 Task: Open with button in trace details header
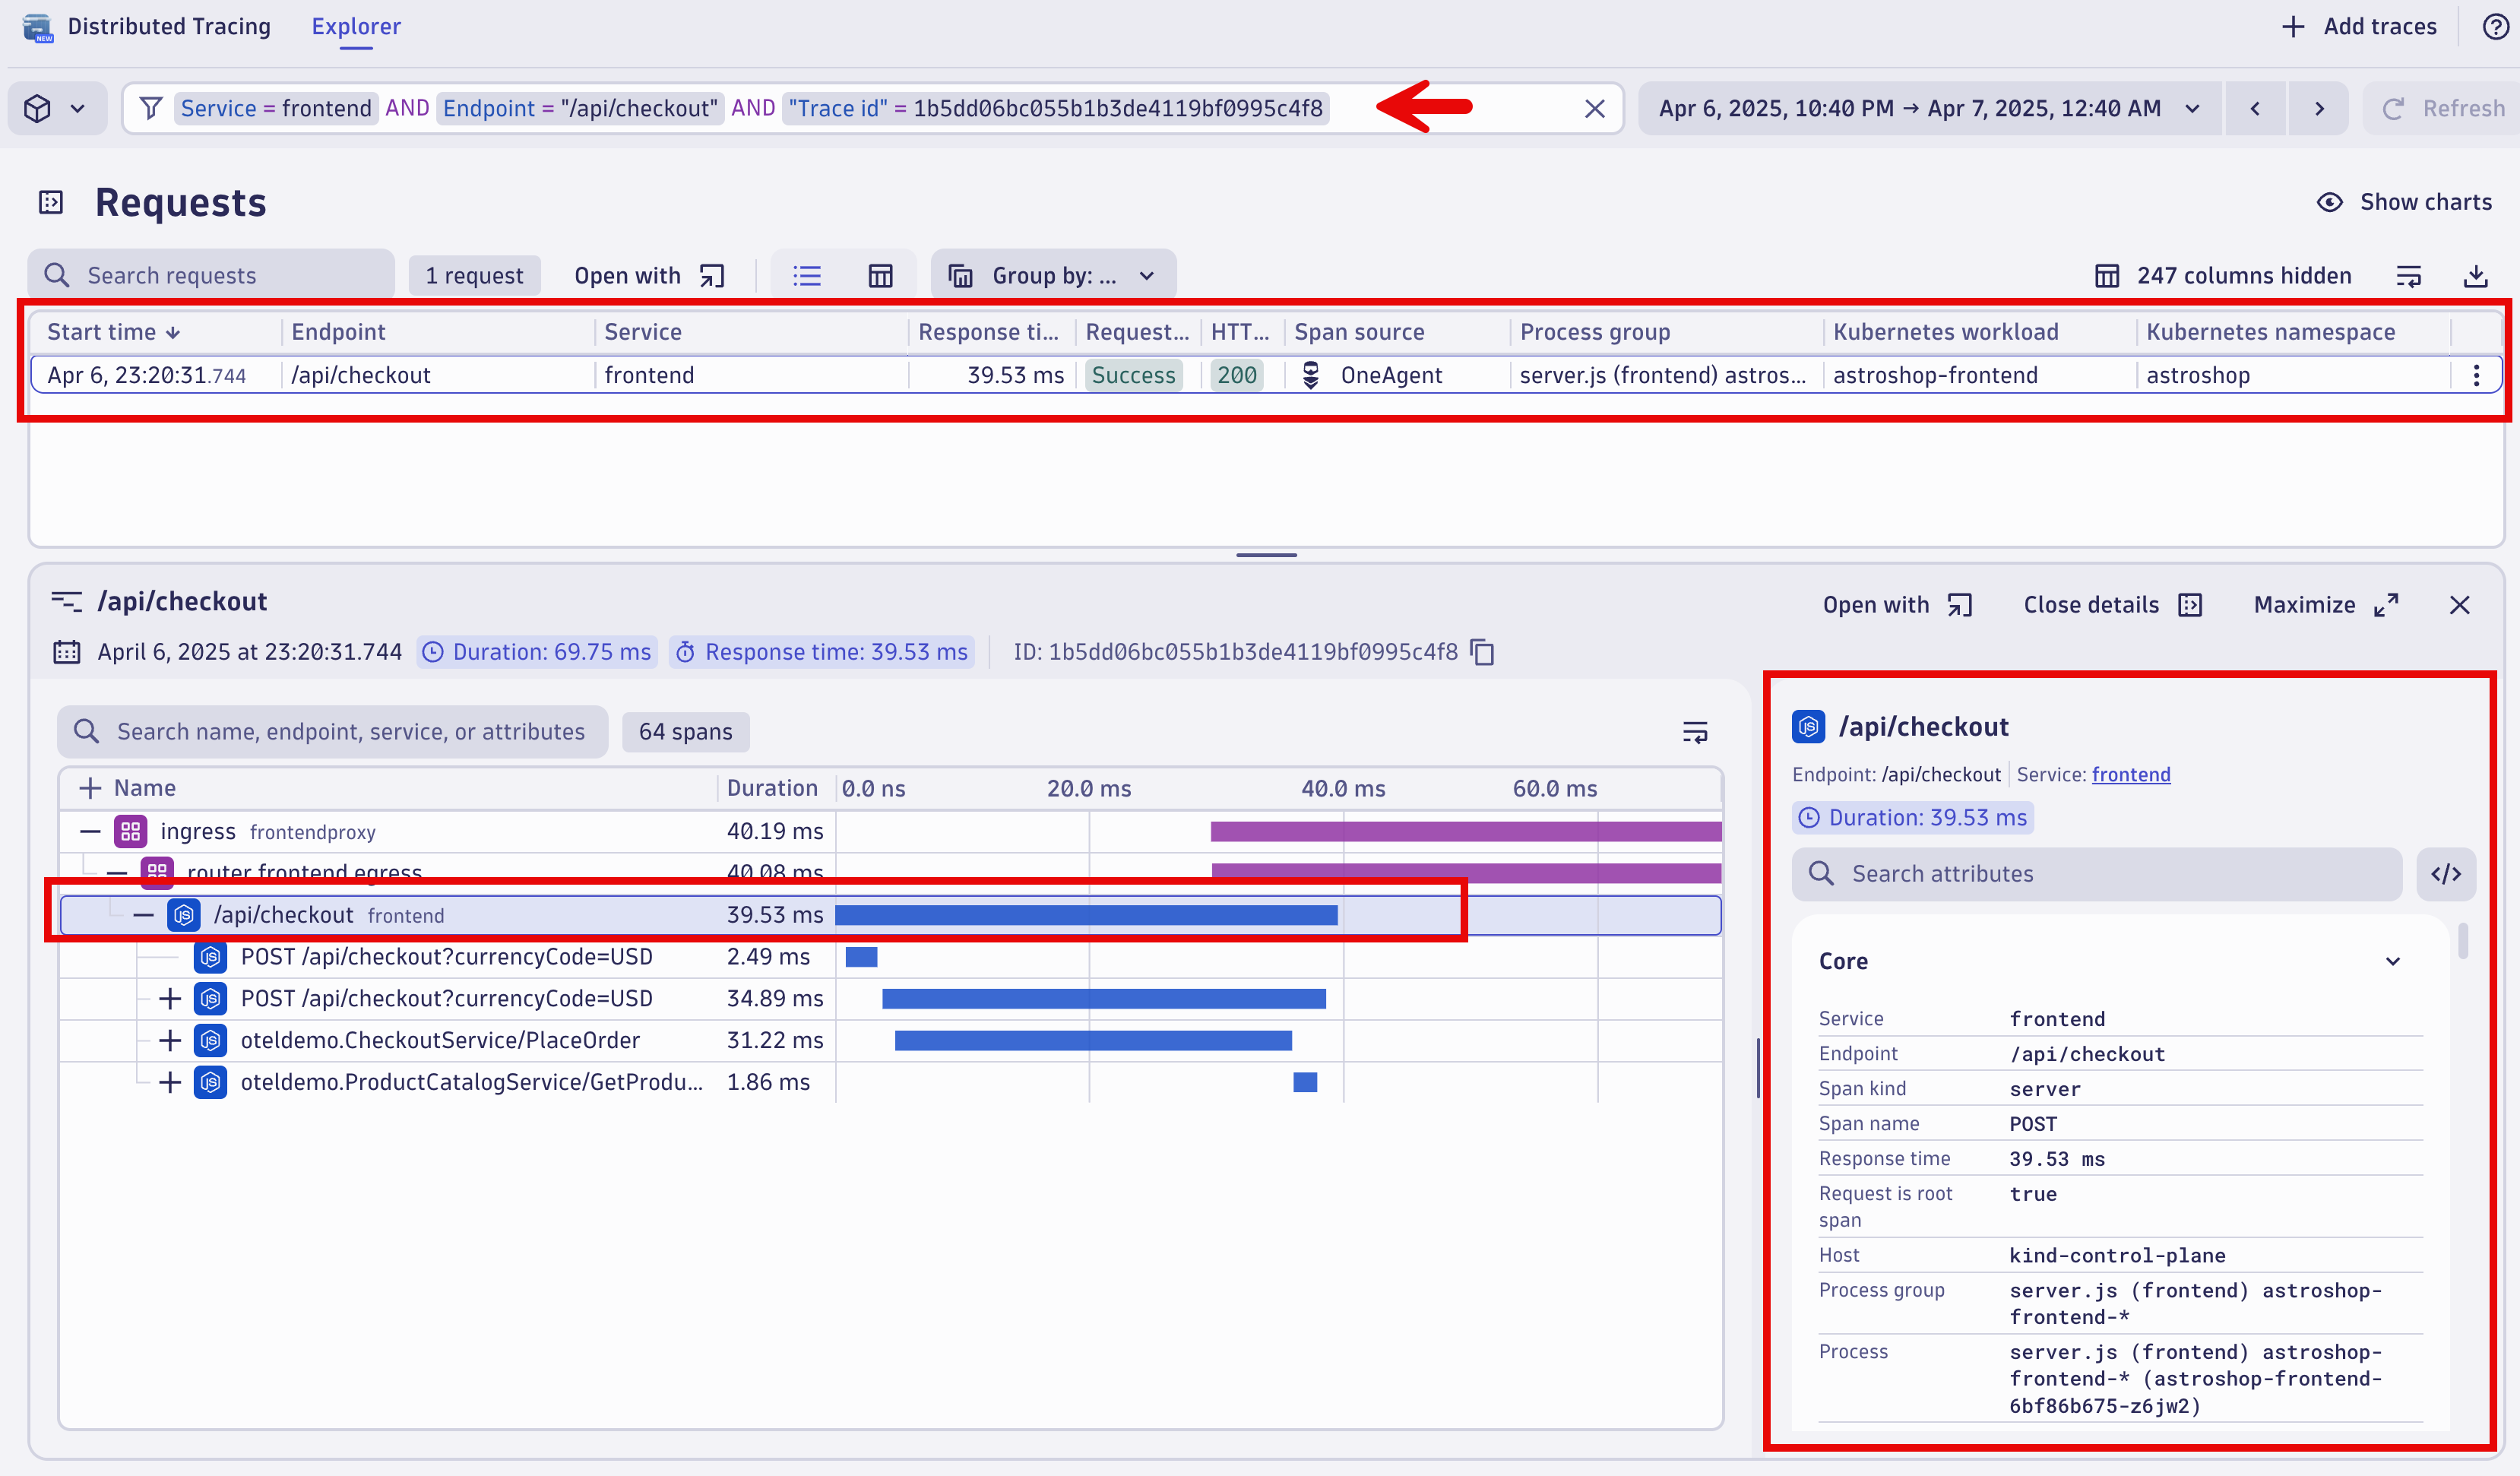pyautogui.click(x=1897, y=605)
